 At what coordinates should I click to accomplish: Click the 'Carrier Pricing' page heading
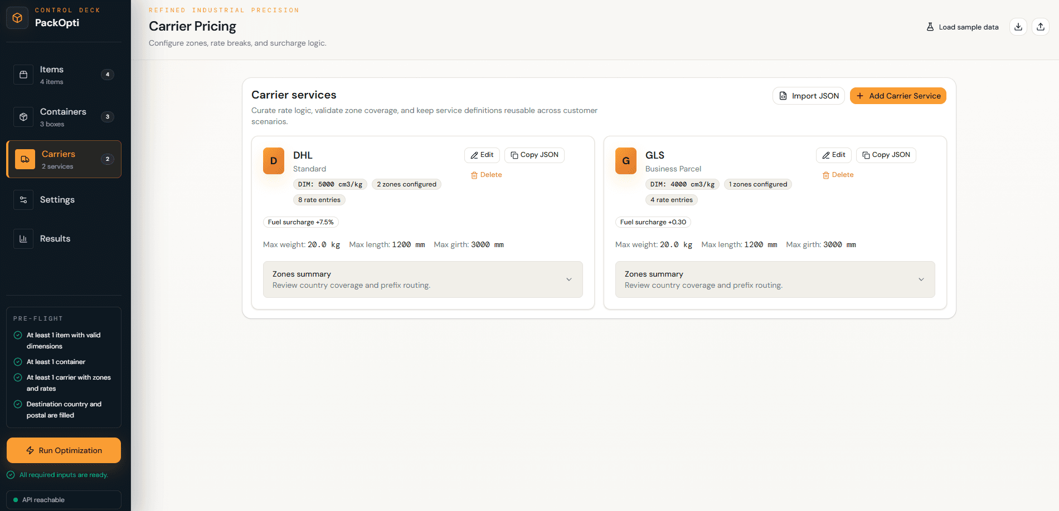pyautogui.click(x=192, y=26)
